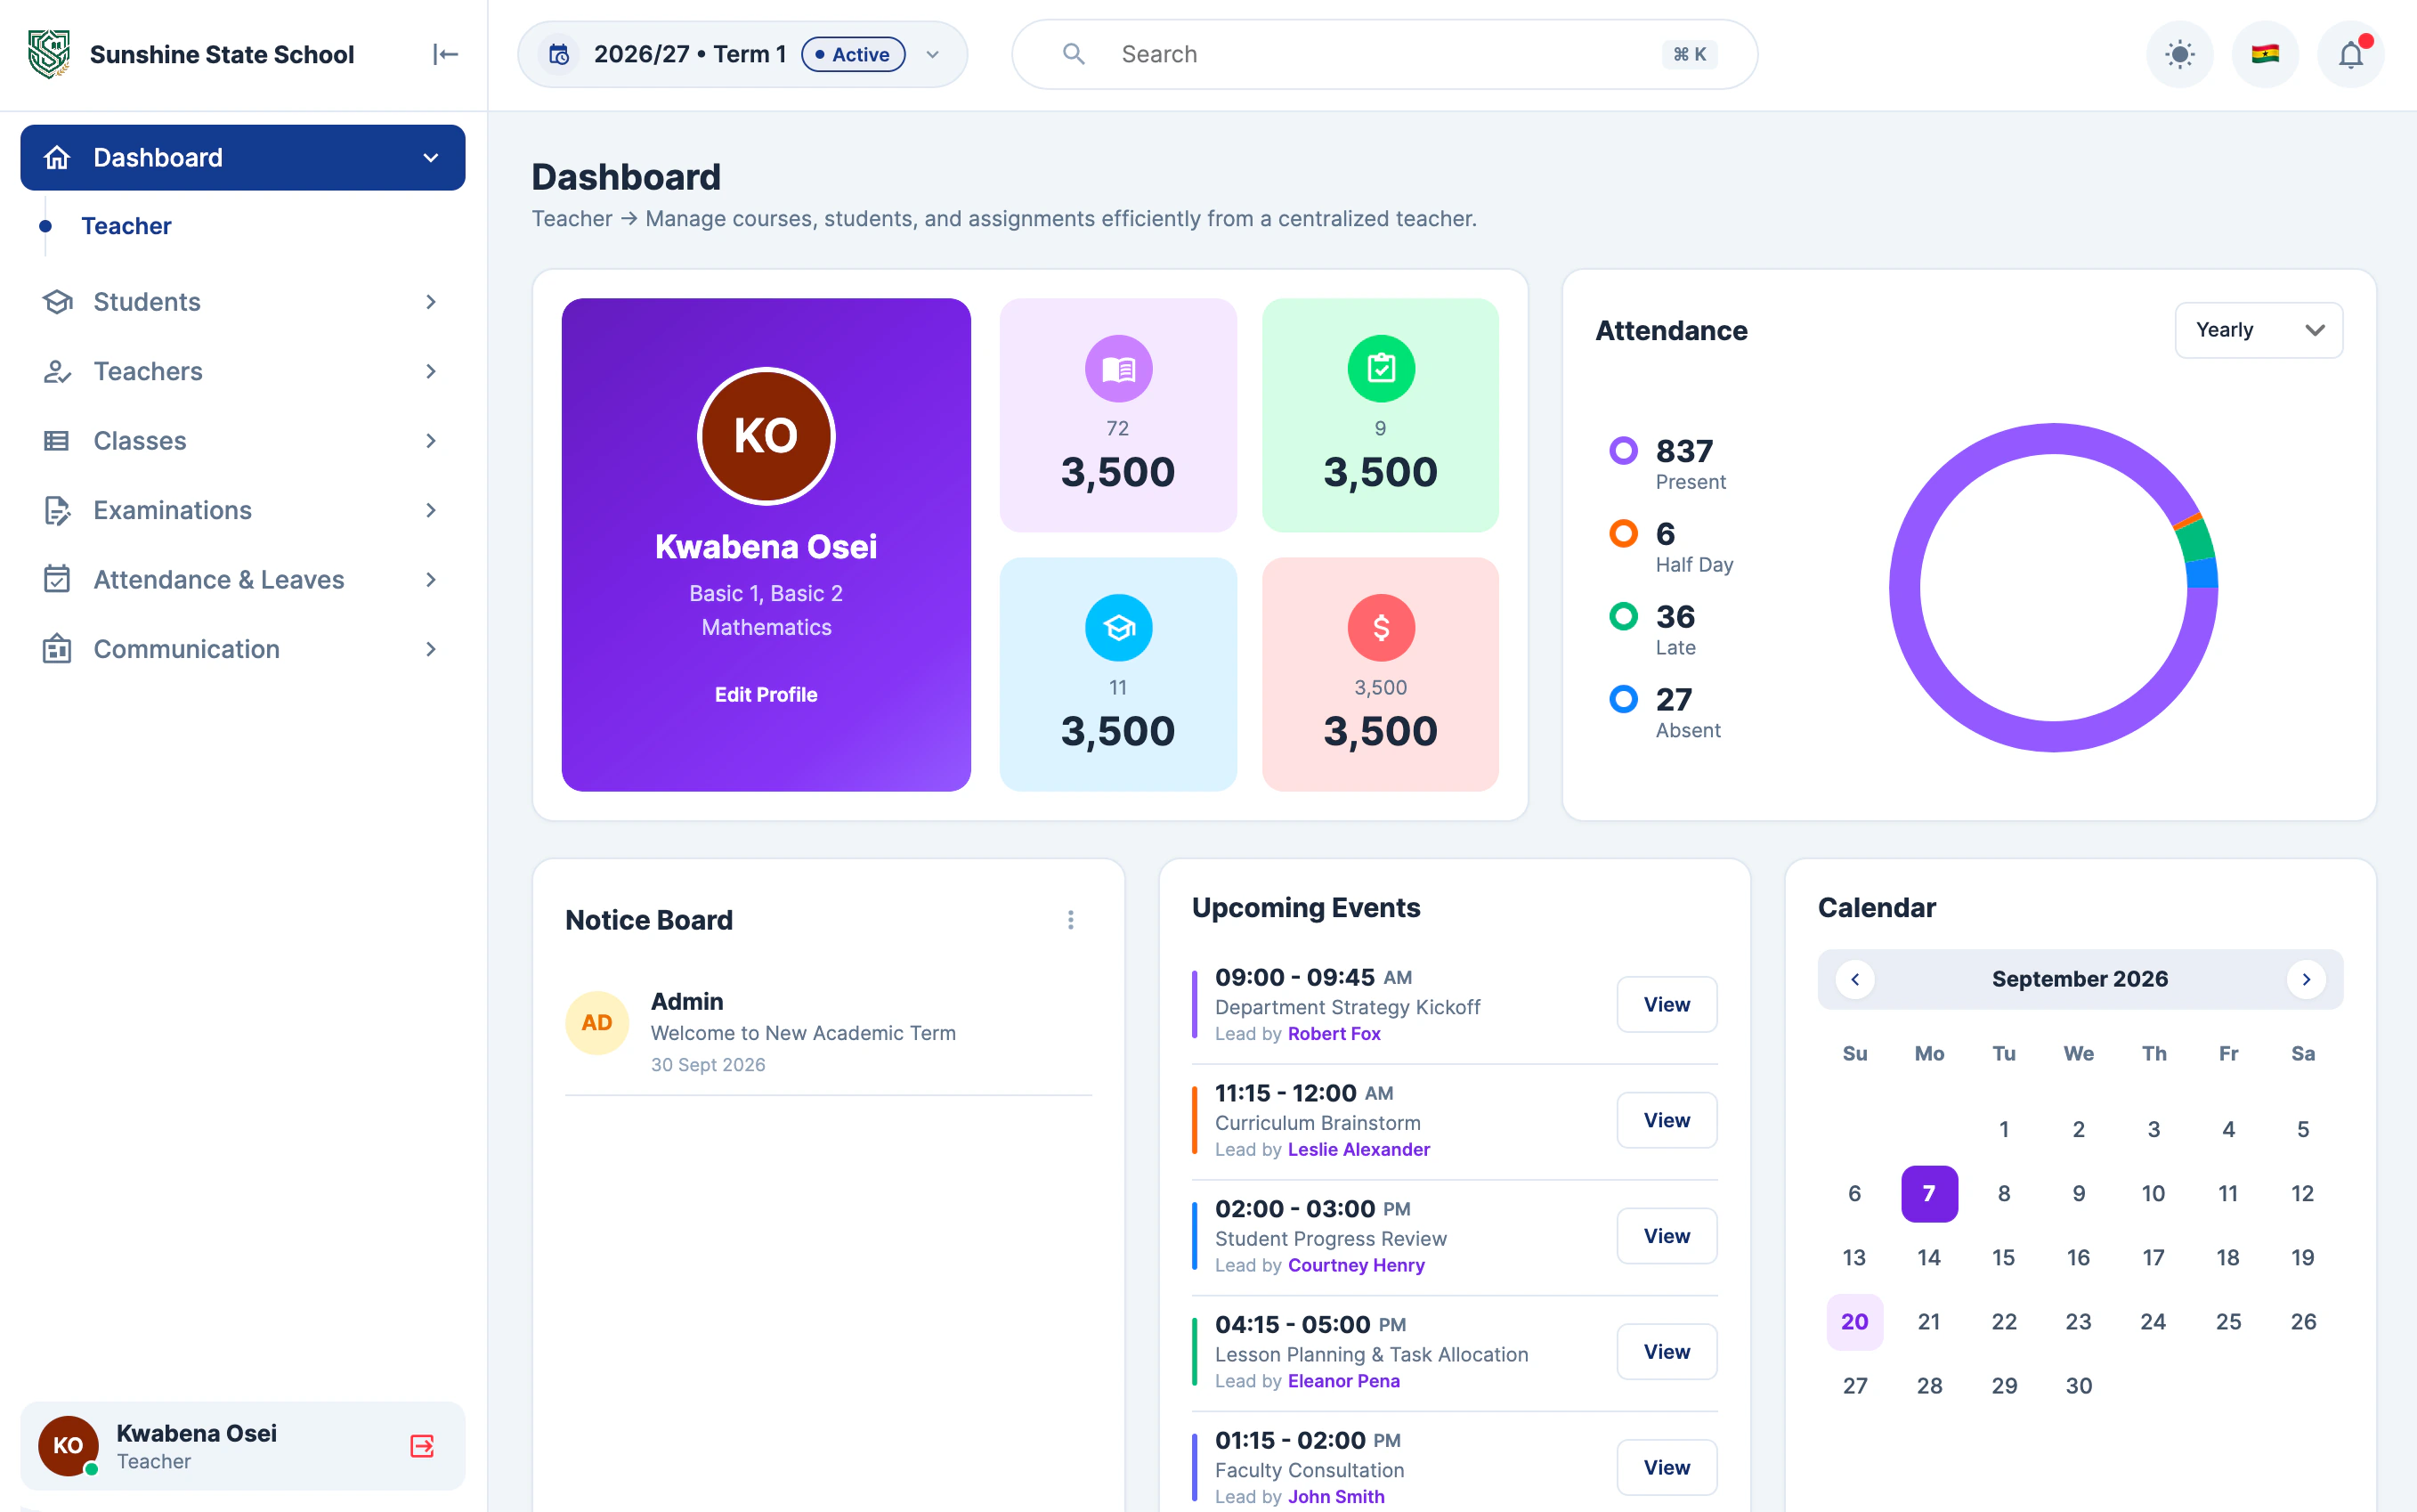Expand the Classes menu
Screen dimensions: 2417x1512
pyautogui.click(x=243, y=441)
